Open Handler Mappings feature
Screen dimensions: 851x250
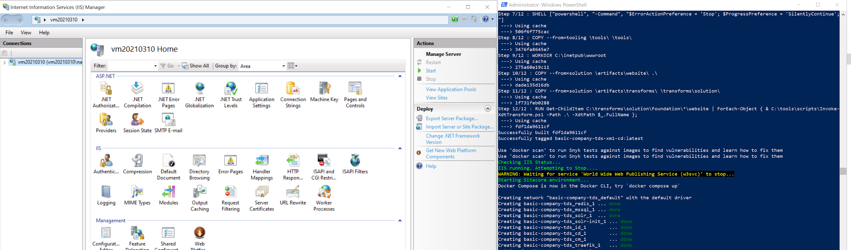point(262,167)
